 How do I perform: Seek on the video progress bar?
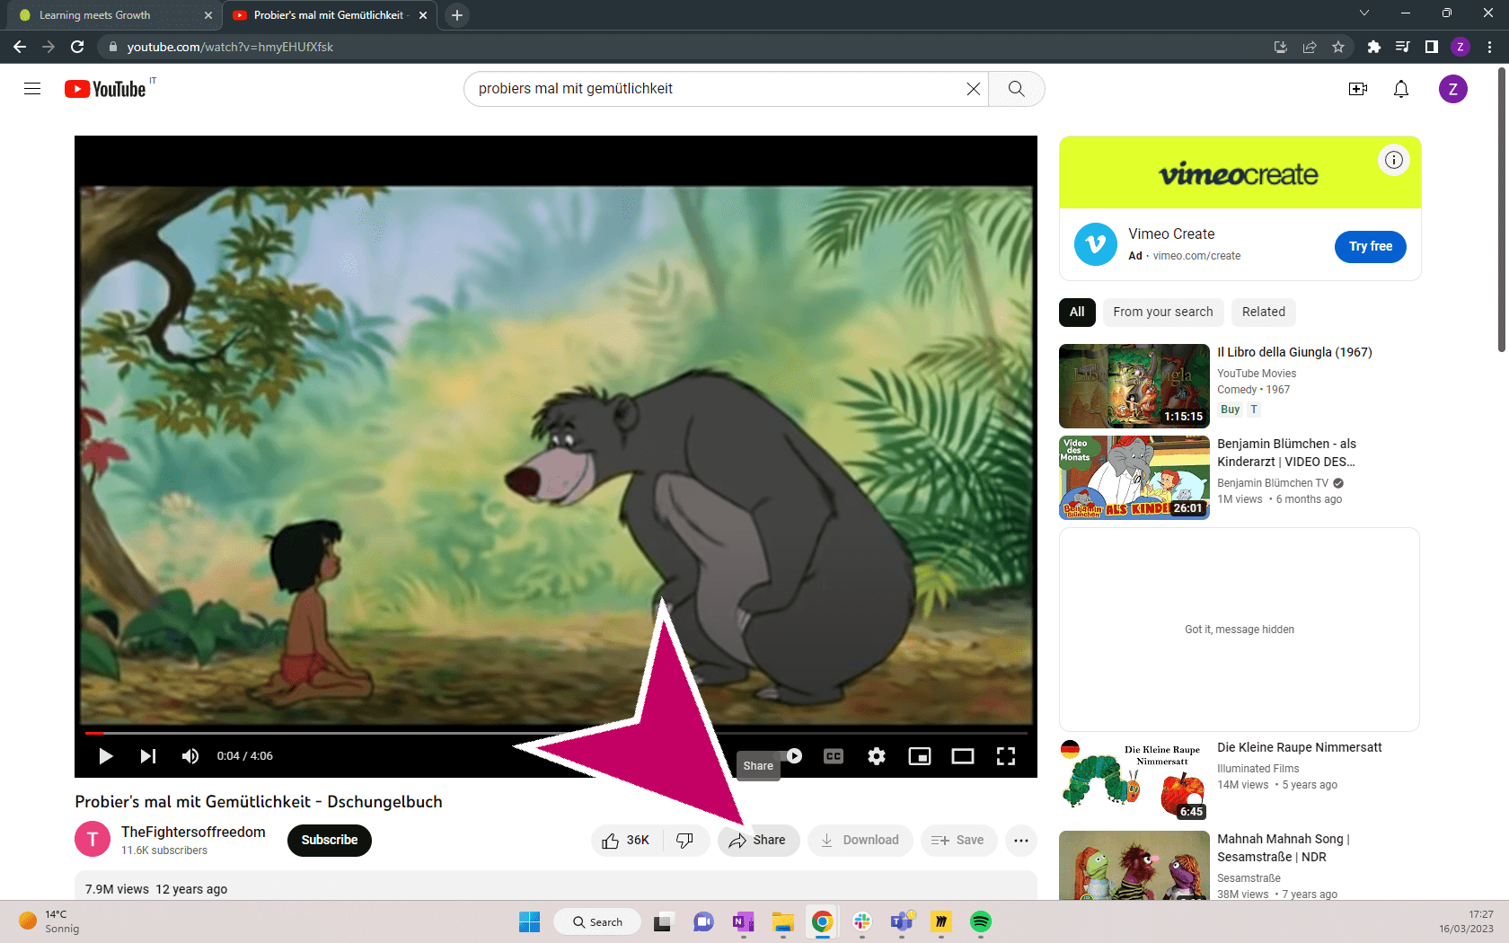pos(556,733)
